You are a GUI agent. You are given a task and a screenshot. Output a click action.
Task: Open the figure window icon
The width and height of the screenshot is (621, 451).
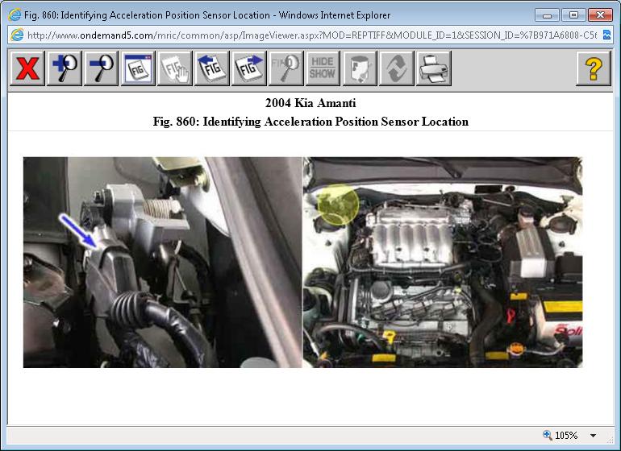[x=138, y=68]
